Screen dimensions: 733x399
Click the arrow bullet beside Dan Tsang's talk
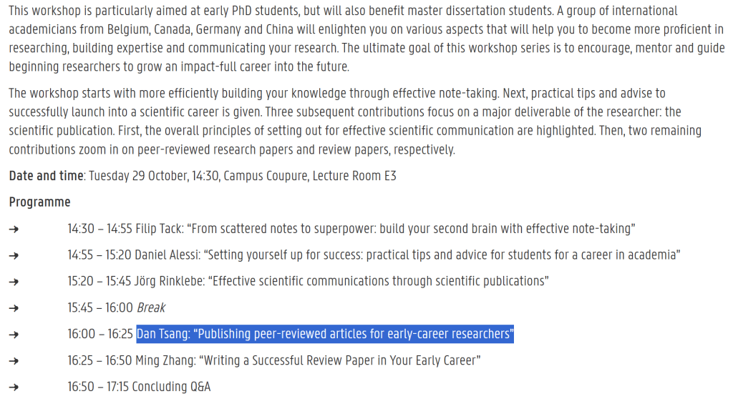point(14,335)
